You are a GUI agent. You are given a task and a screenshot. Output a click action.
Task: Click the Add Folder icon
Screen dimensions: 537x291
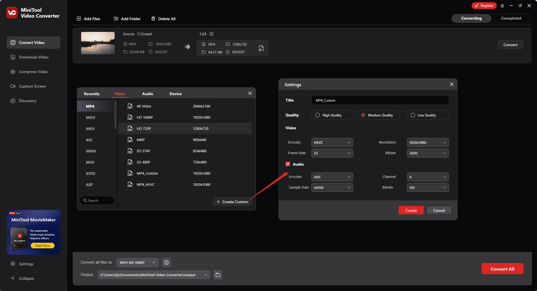click(116, 18)
